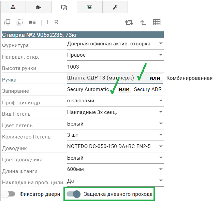Viewport: 219px width, 204px height.
Task: Click the Штанга СДР-13 handle field
Action: pyautogui.click(x=115, y=78)
